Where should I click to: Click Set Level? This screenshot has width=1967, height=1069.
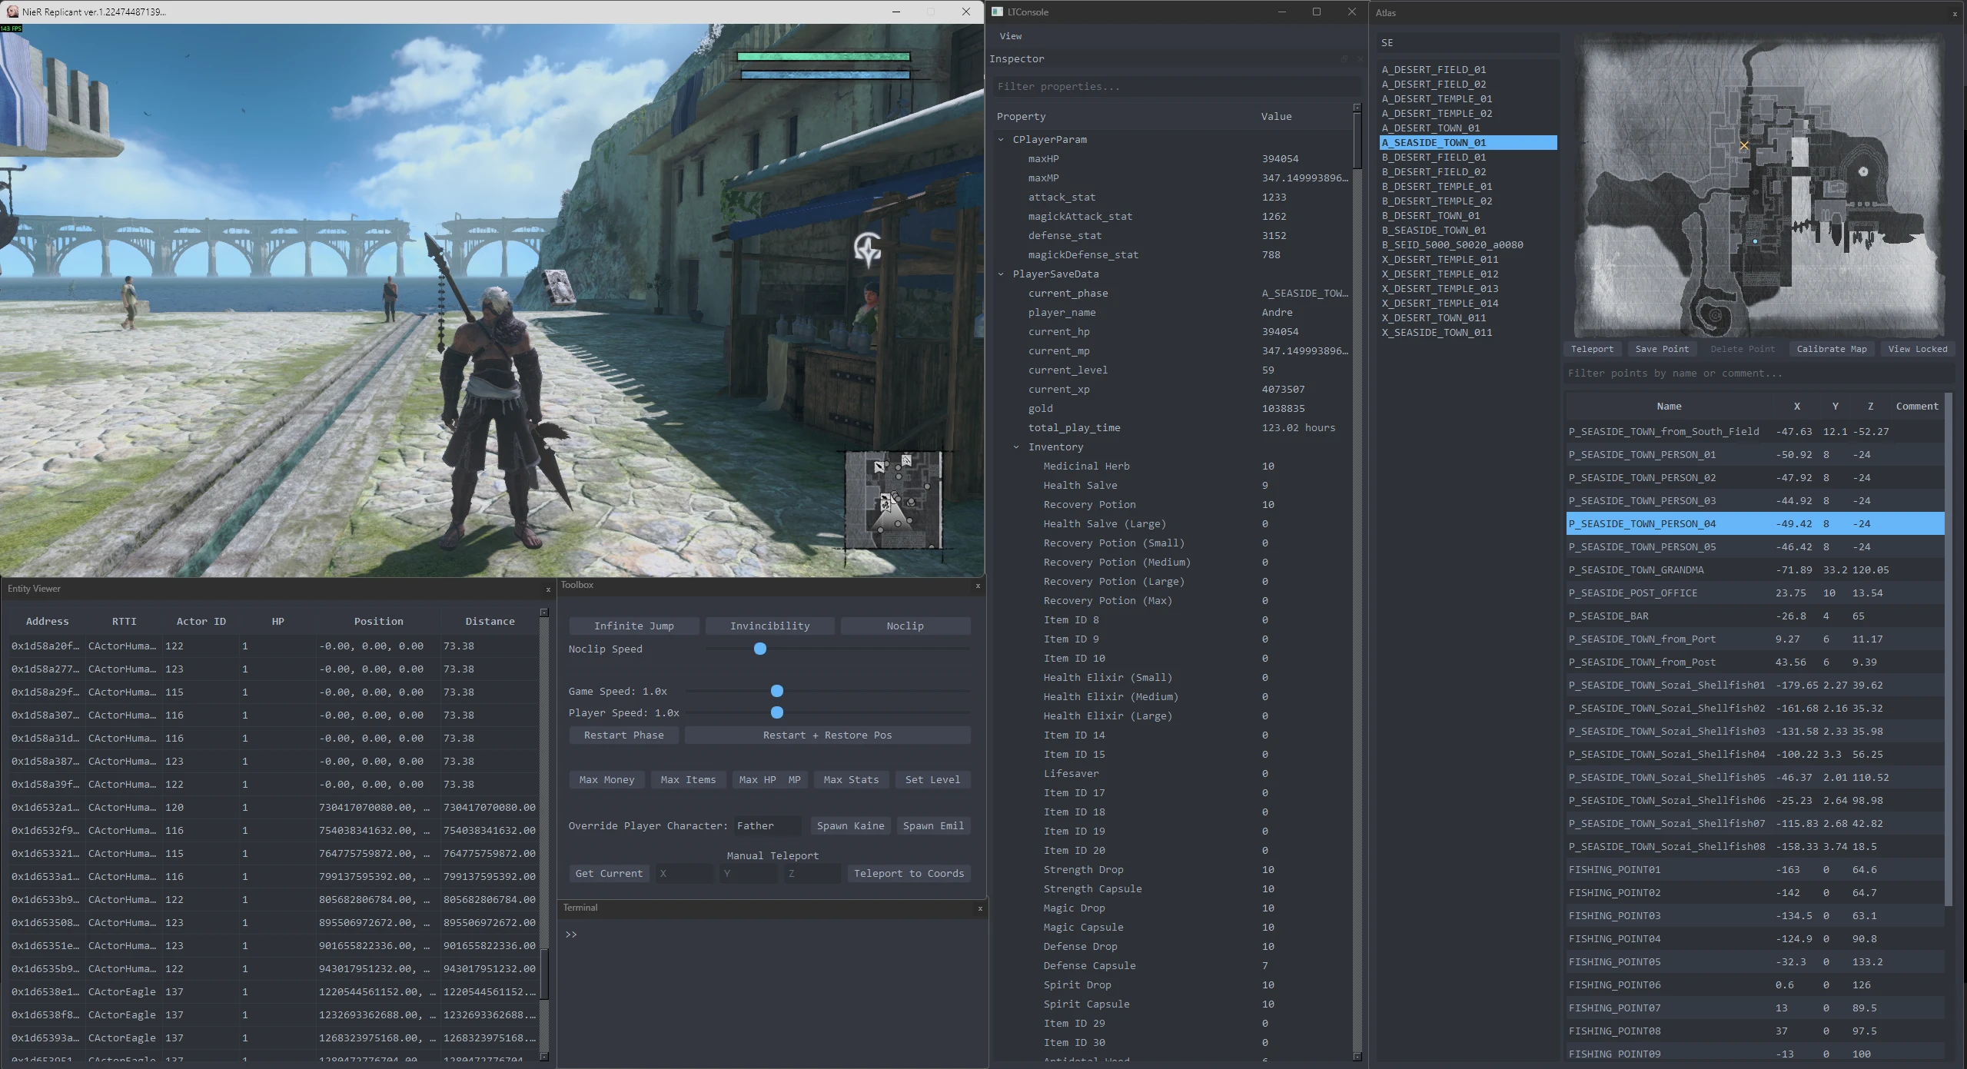click(x=932, y=779)
